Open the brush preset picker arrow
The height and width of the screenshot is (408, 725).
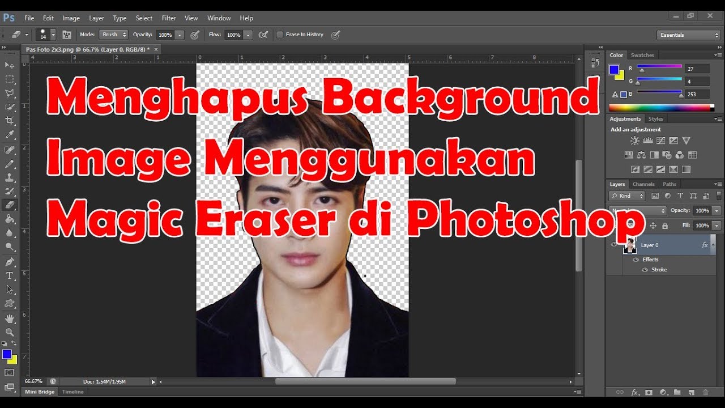coord(53,35)
